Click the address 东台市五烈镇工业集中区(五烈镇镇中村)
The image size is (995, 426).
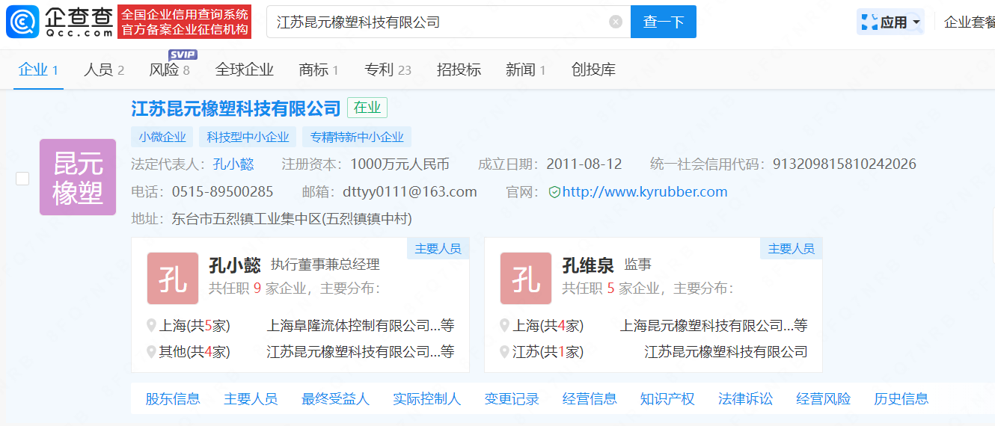pos(293,219)
